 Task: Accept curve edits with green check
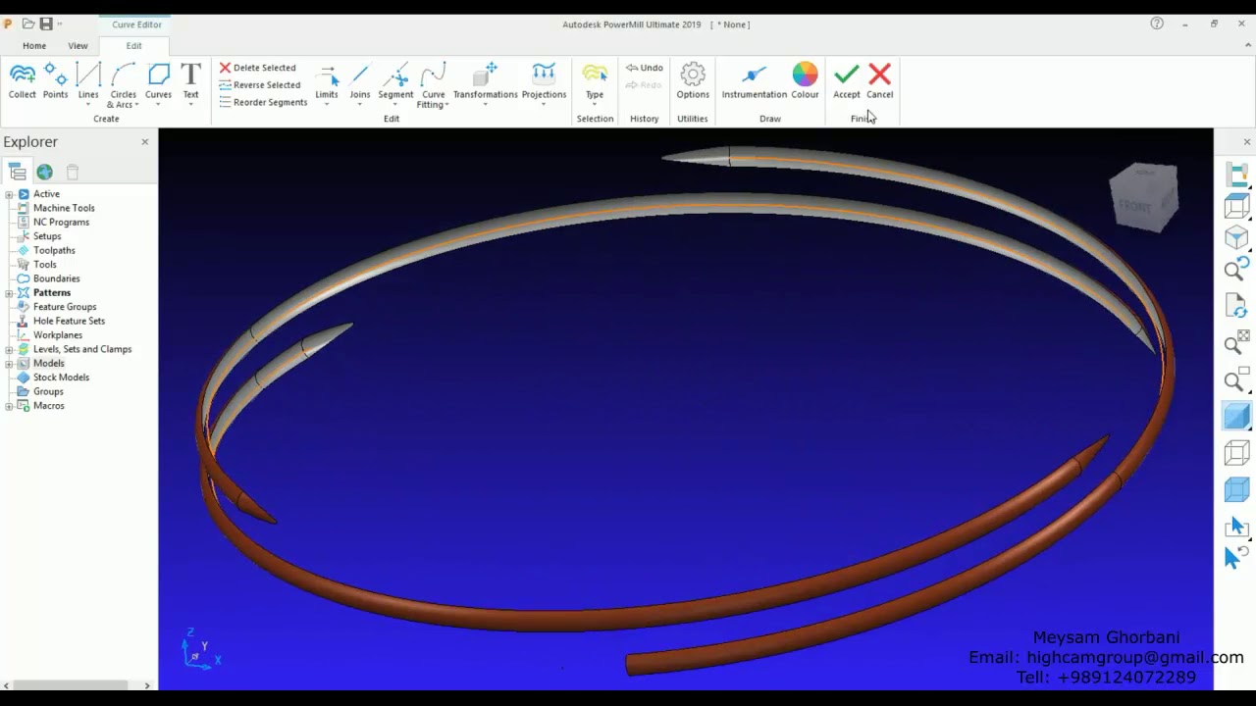click(x=847, y=81)
